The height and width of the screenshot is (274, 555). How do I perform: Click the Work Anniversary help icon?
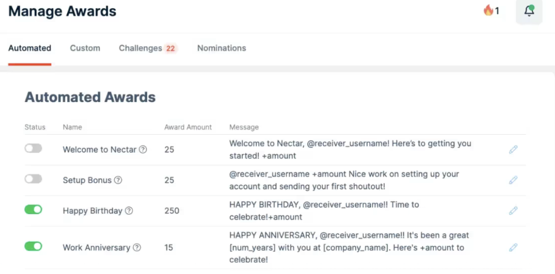tap(136, 248)
